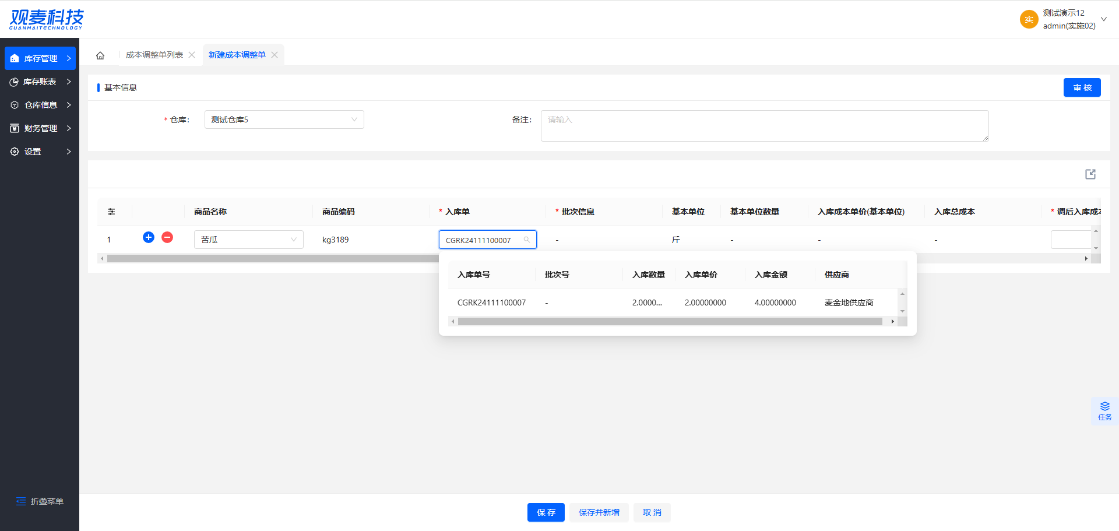Click the popup table horizontal scrollbar
This screenshot has width=1119, height=531.
670,322
